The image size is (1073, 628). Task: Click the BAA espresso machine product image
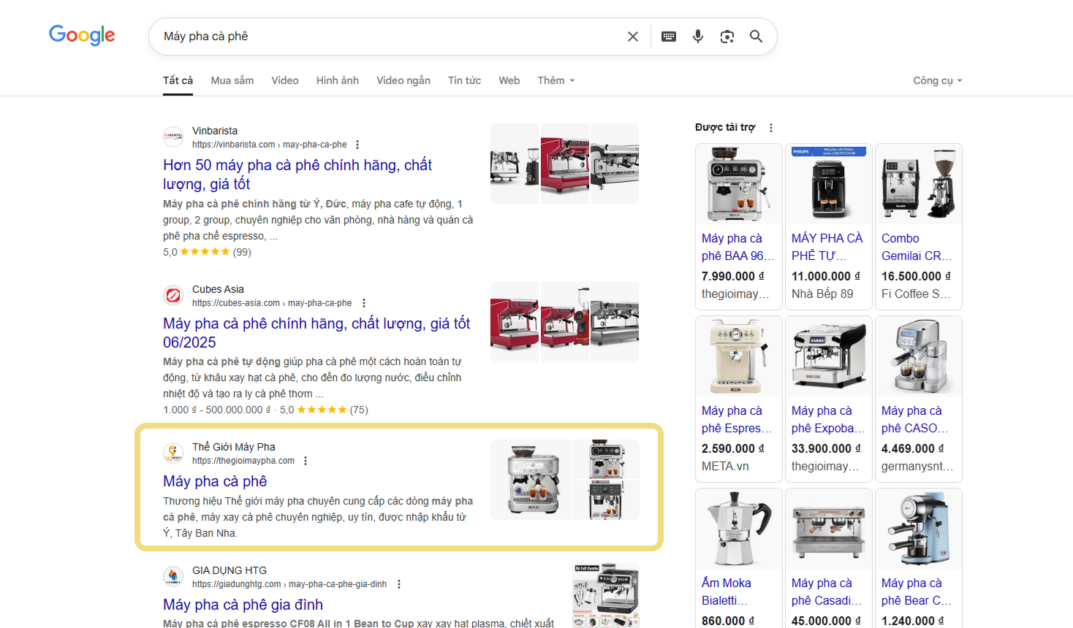click(x=739, y=184)
